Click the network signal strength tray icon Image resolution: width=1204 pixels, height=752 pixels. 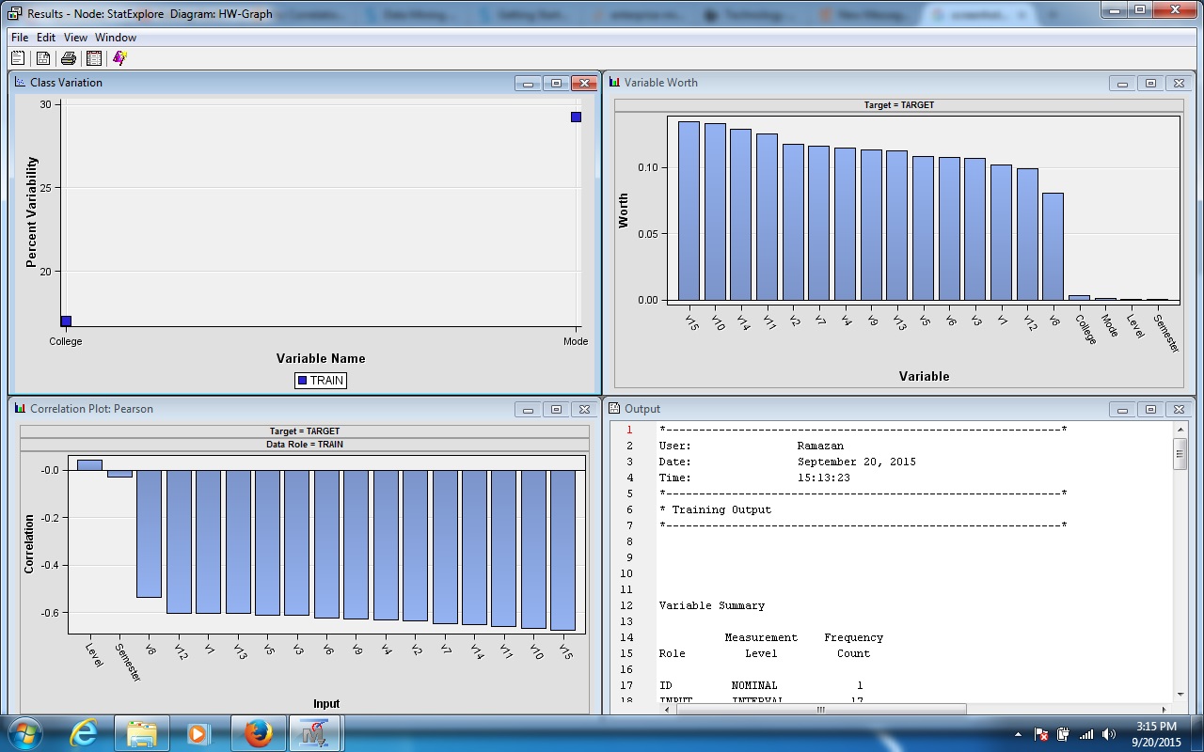point(1086,733)
